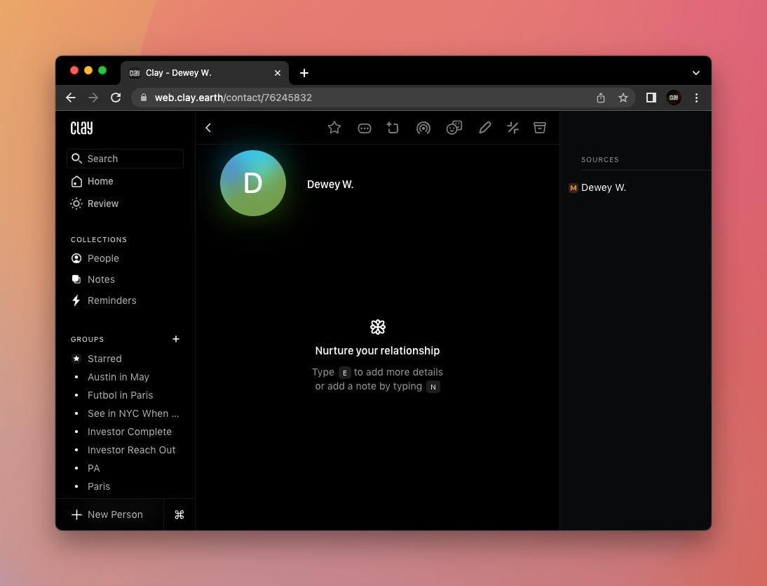767x586 pixels.
Task: Go back using the contact panel chevron
Action: [208, 128]
